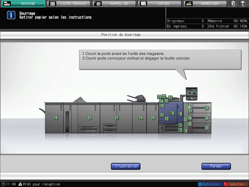The height and width of the screenshot is (187, 249).
Task: Select the COPIER tab
Action: [159, 3]
